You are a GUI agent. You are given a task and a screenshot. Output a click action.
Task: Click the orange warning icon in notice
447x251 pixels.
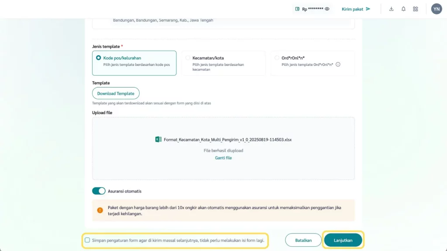coord(100,210)
